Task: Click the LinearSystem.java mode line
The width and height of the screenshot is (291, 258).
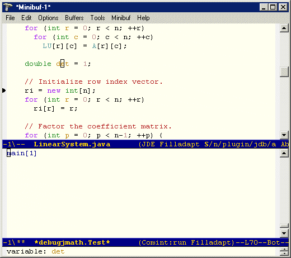Action: pyautogui.click(x=145, y=144)
